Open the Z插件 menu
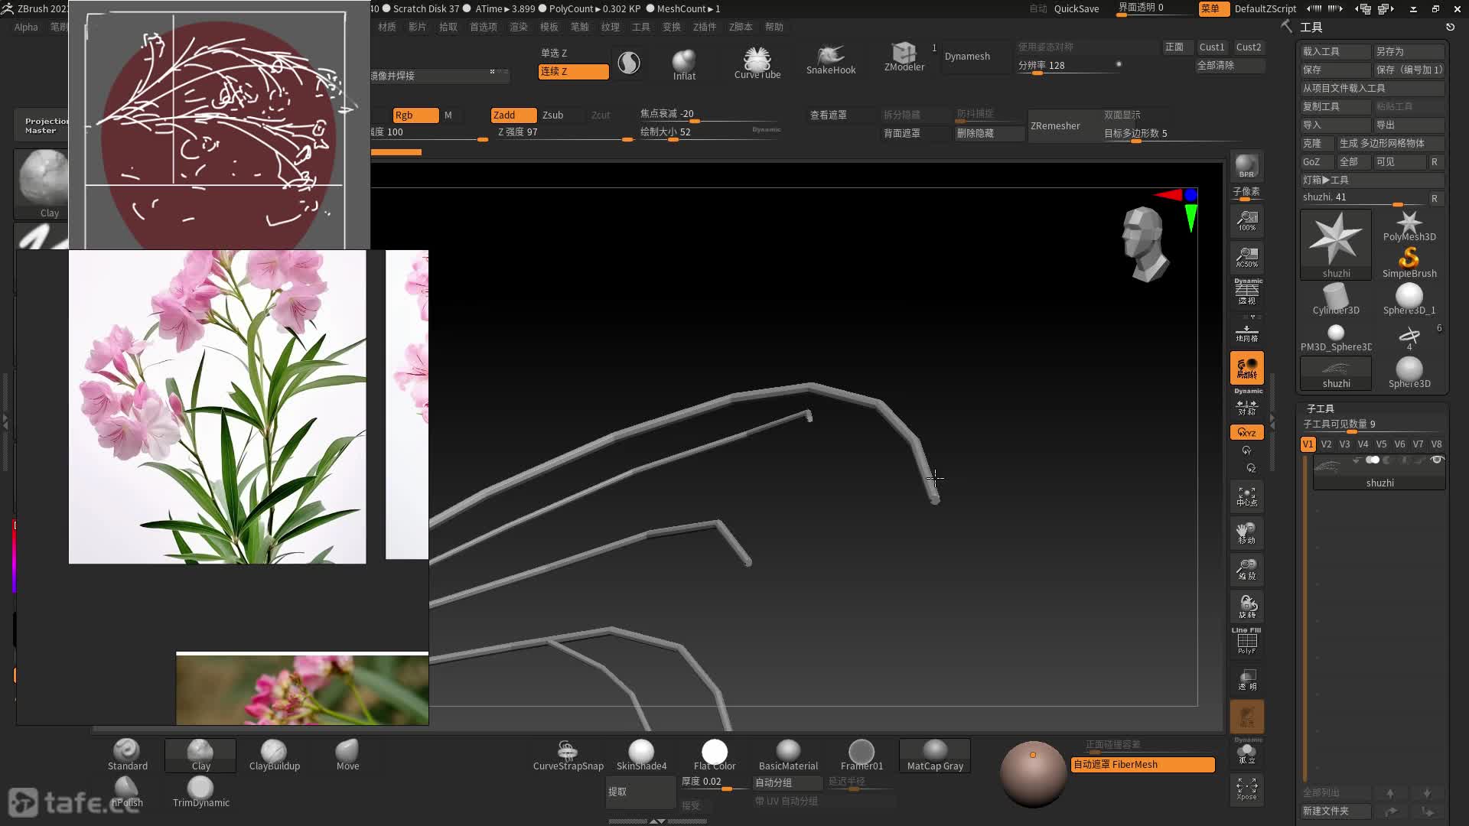 pos(705,27)
